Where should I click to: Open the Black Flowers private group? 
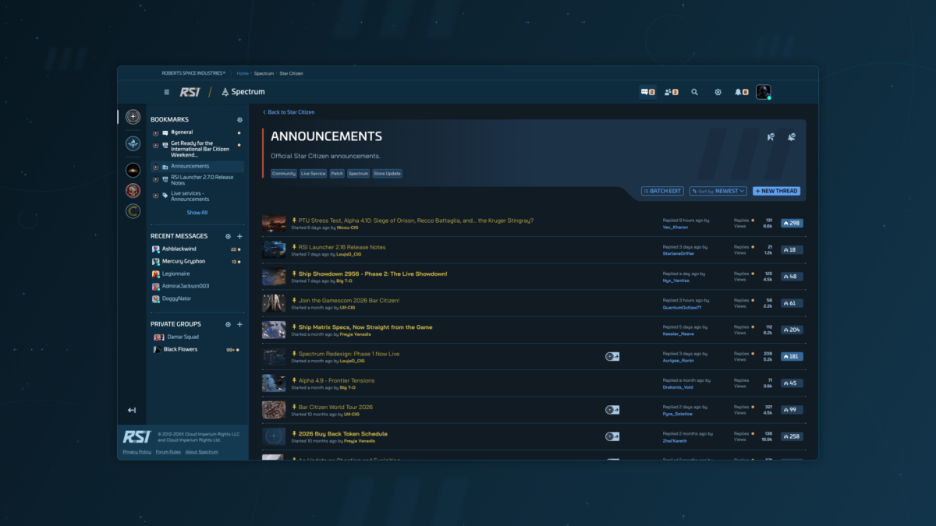coord(197,349)
